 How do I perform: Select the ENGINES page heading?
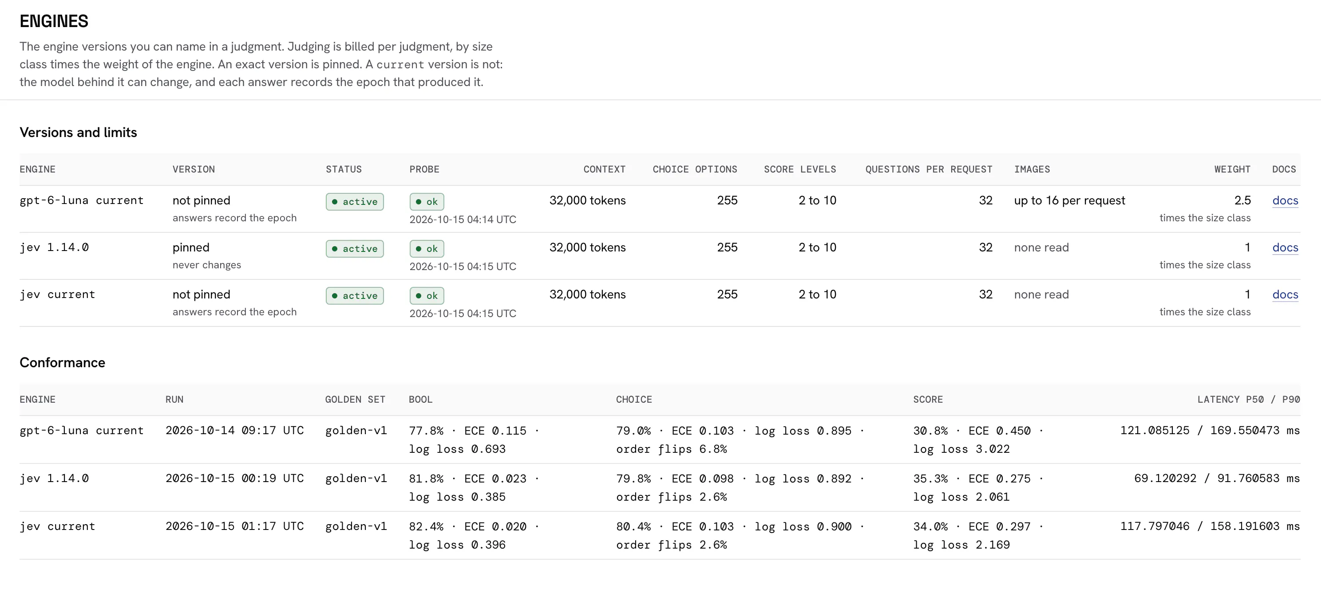click(x=54, y=22)
